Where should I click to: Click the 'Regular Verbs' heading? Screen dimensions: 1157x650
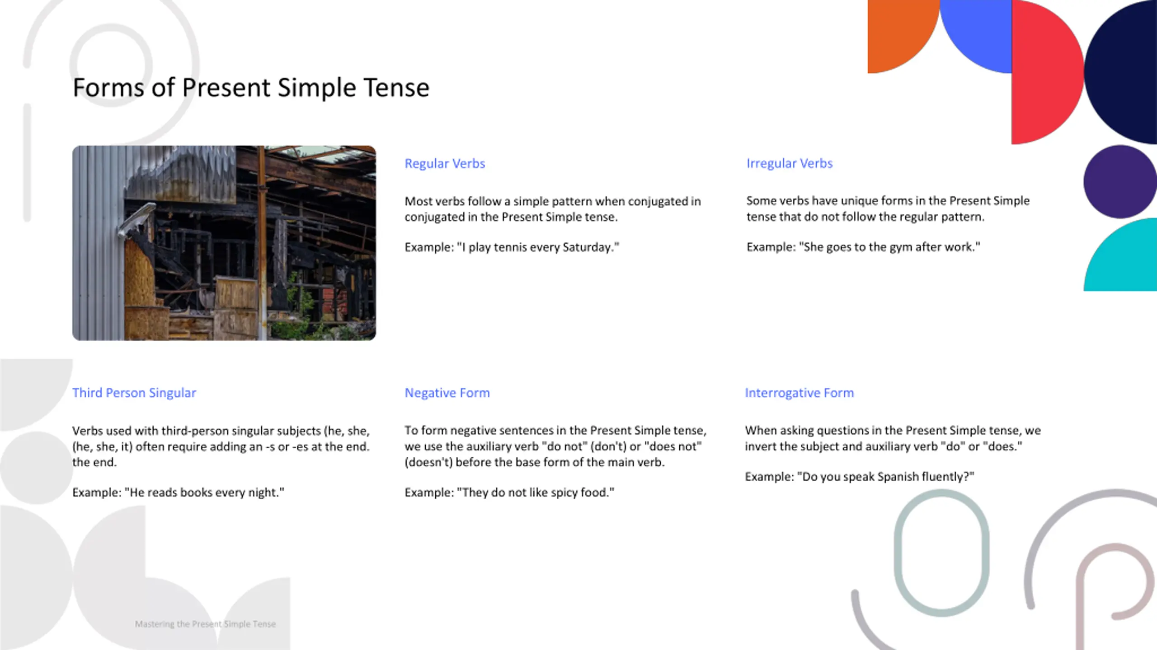[445, 163]
